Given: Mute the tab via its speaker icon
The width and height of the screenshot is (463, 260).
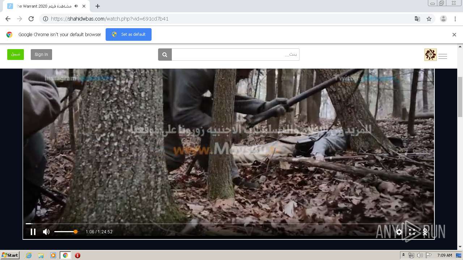Looking at the screenshot, I should pos(76,6).
